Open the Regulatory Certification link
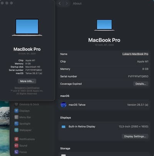 pyautogui.click(x=27, y=88)
